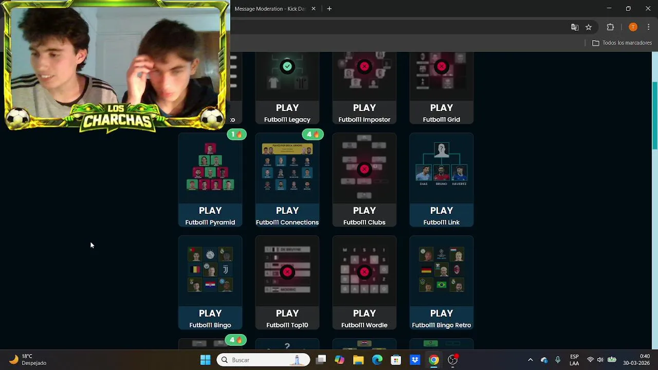Open the OBS Studio taskbar icon
This screenshot has height=370, width=658.
[x=453, y=360]
